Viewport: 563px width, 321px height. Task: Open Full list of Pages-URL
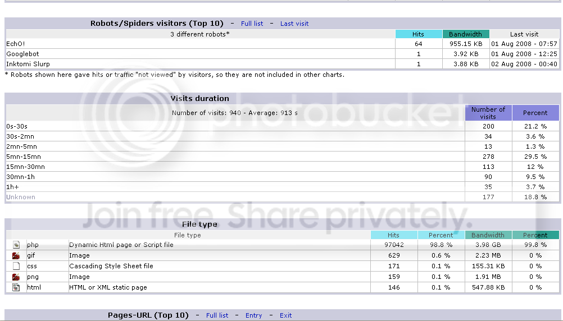pos(217,315)
